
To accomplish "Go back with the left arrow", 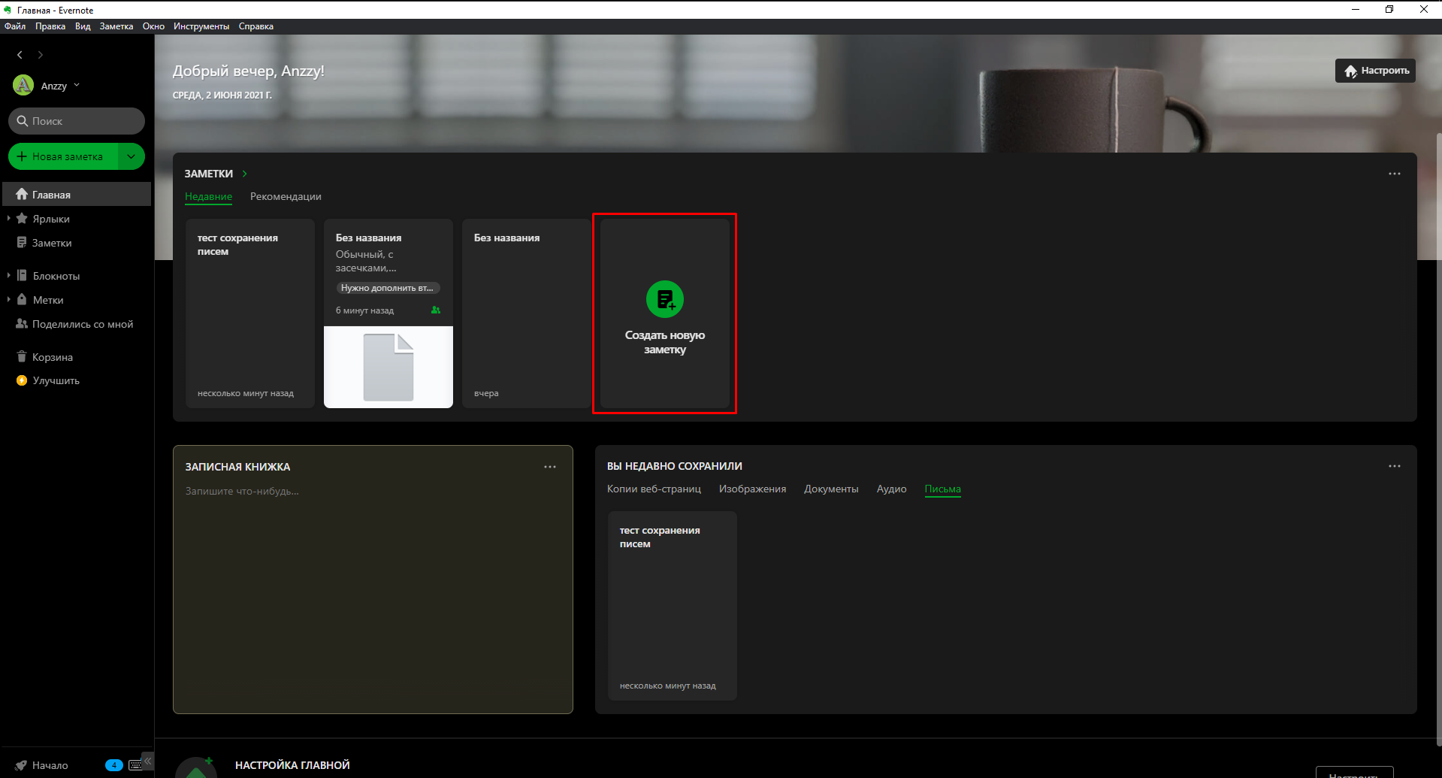I will [20, 55].
